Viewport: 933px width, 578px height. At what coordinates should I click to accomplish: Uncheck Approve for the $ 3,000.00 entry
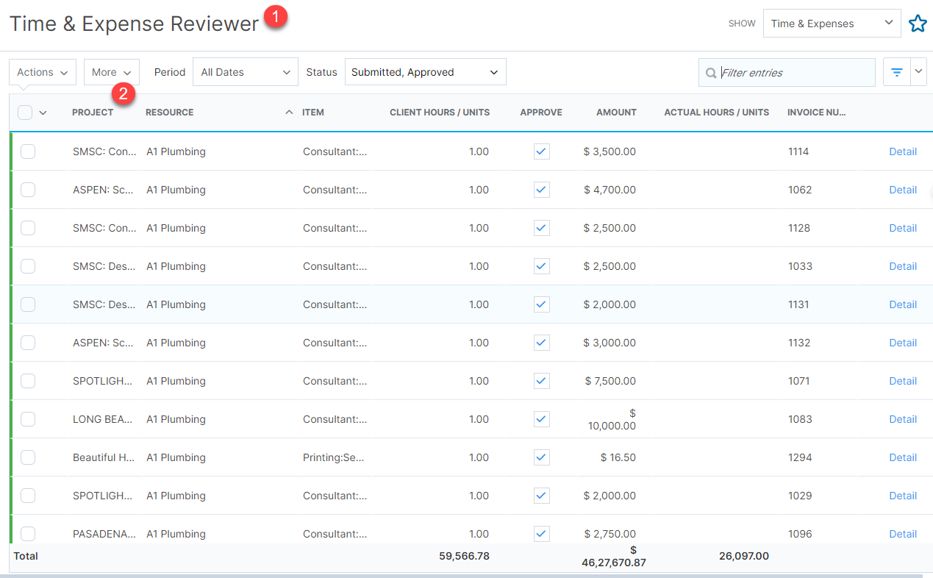coord(542,343)
